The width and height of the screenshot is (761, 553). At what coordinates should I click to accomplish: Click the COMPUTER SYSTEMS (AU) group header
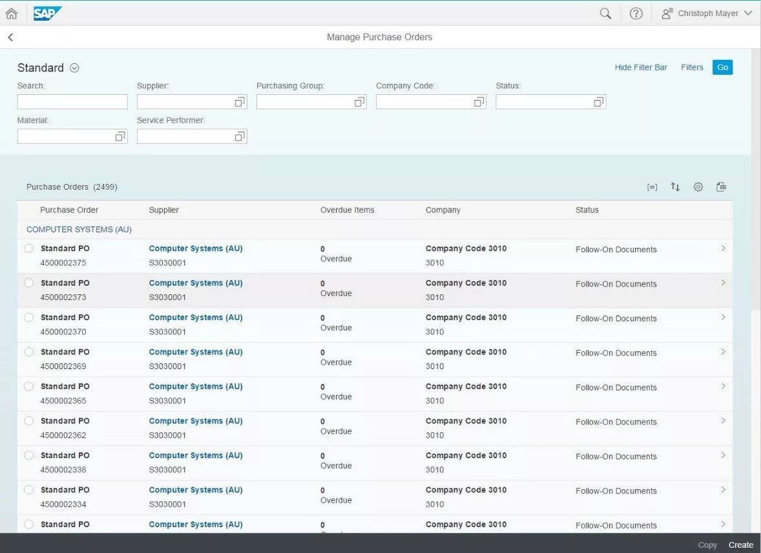79,229
